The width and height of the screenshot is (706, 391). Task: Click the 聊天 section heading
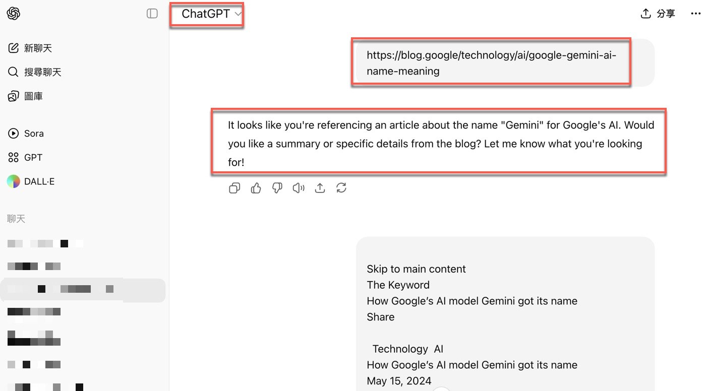(16, 219)
